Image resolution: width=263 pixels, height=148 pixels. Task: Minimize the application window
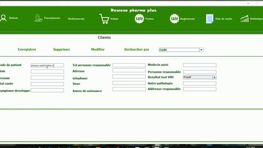248,3
